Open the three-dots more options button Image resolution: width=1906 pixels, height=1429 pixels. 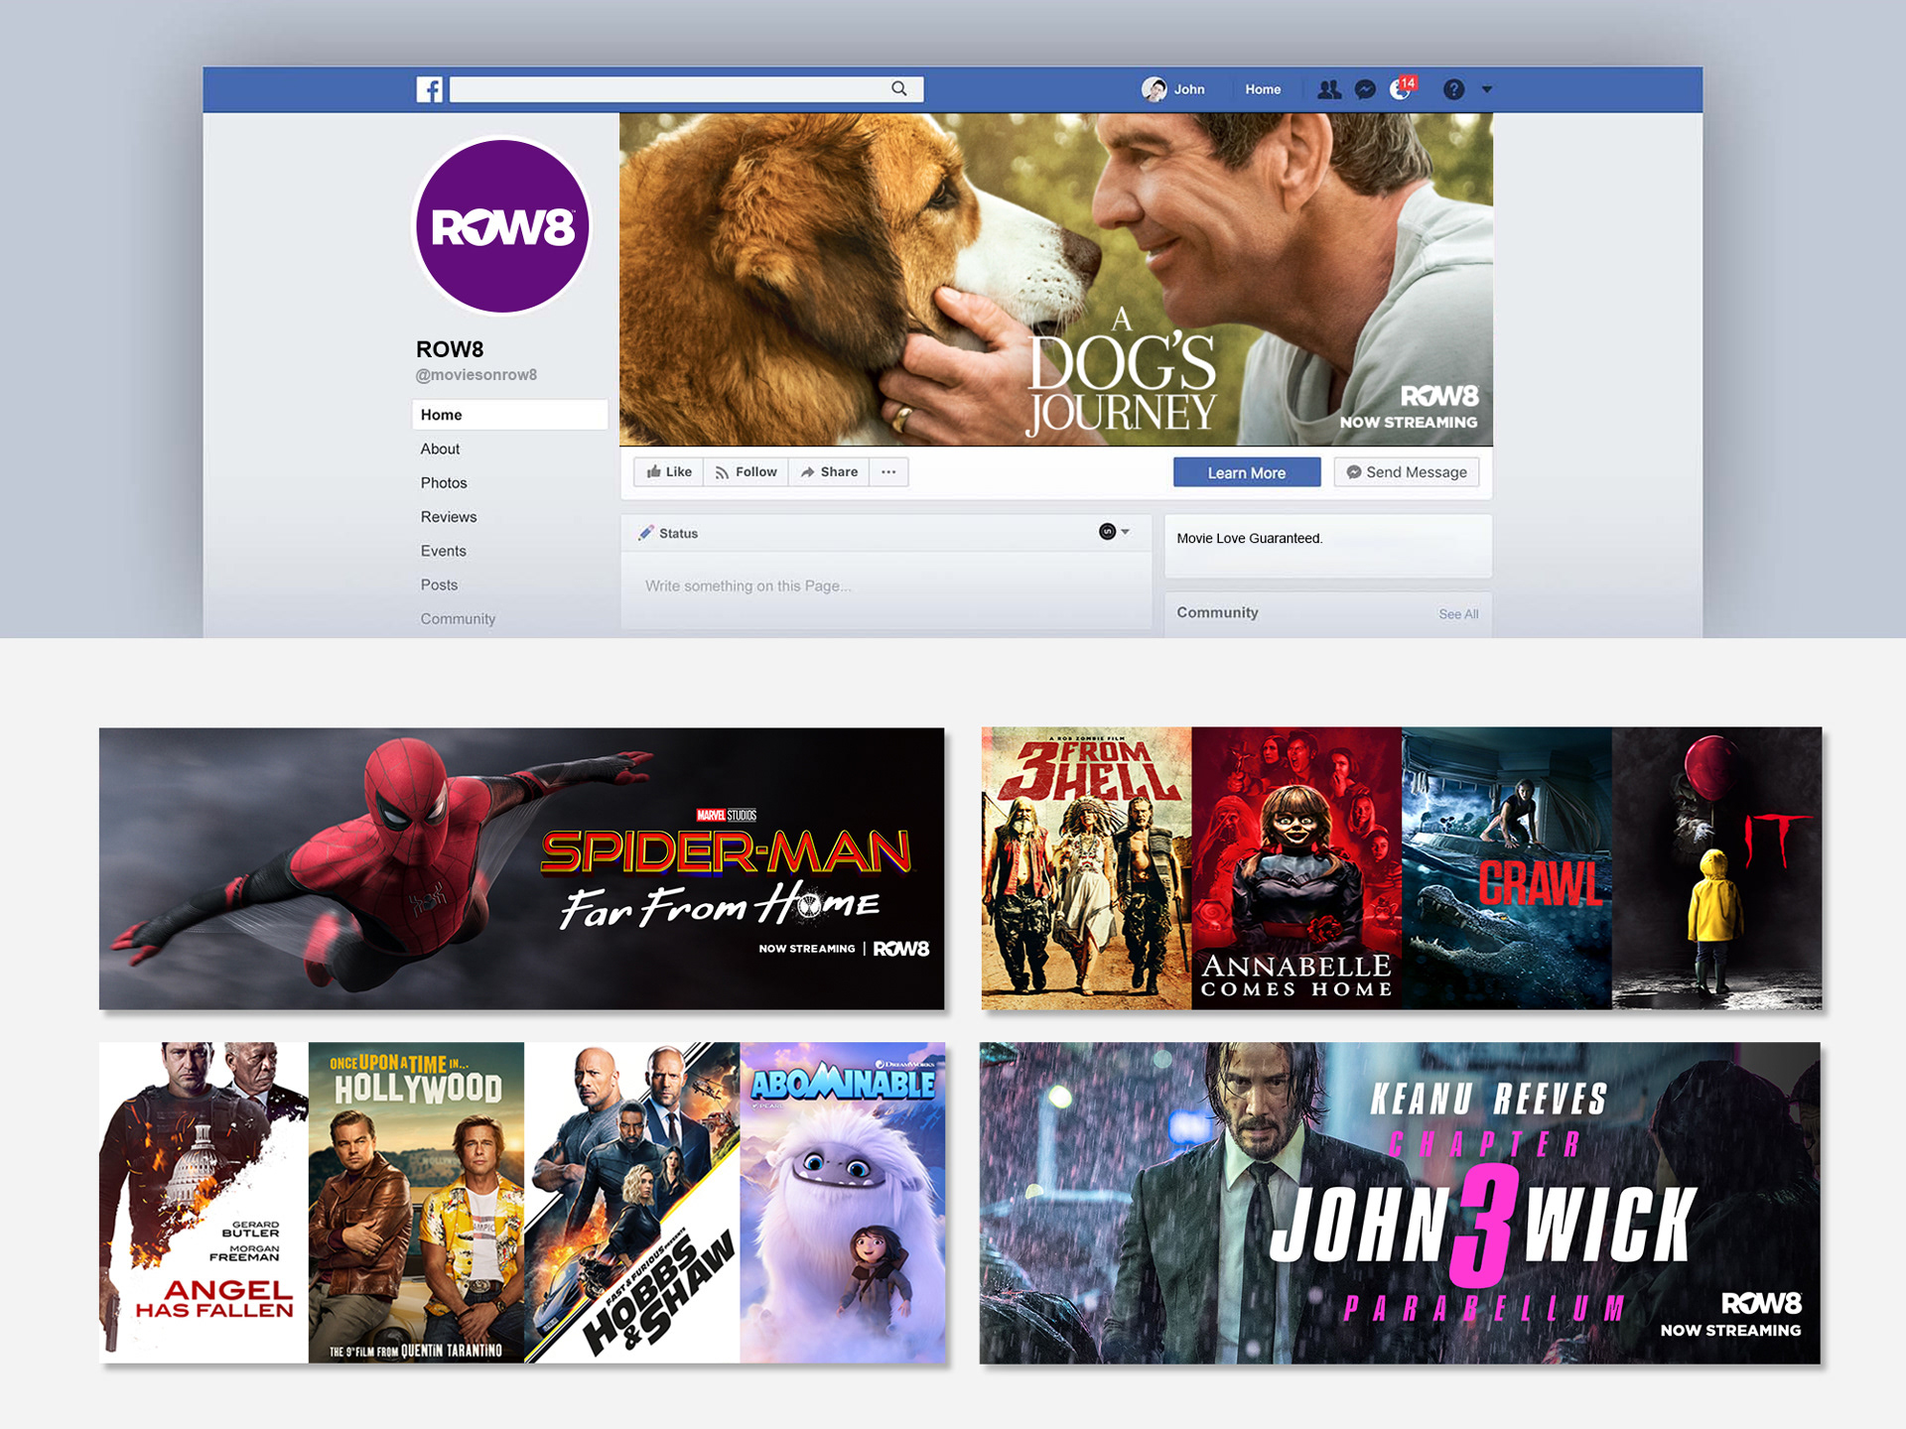tap(888, 472)
